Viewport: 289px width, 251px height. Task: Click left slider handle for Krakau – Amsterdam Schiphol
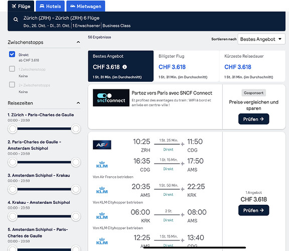[x=13, y=216]
